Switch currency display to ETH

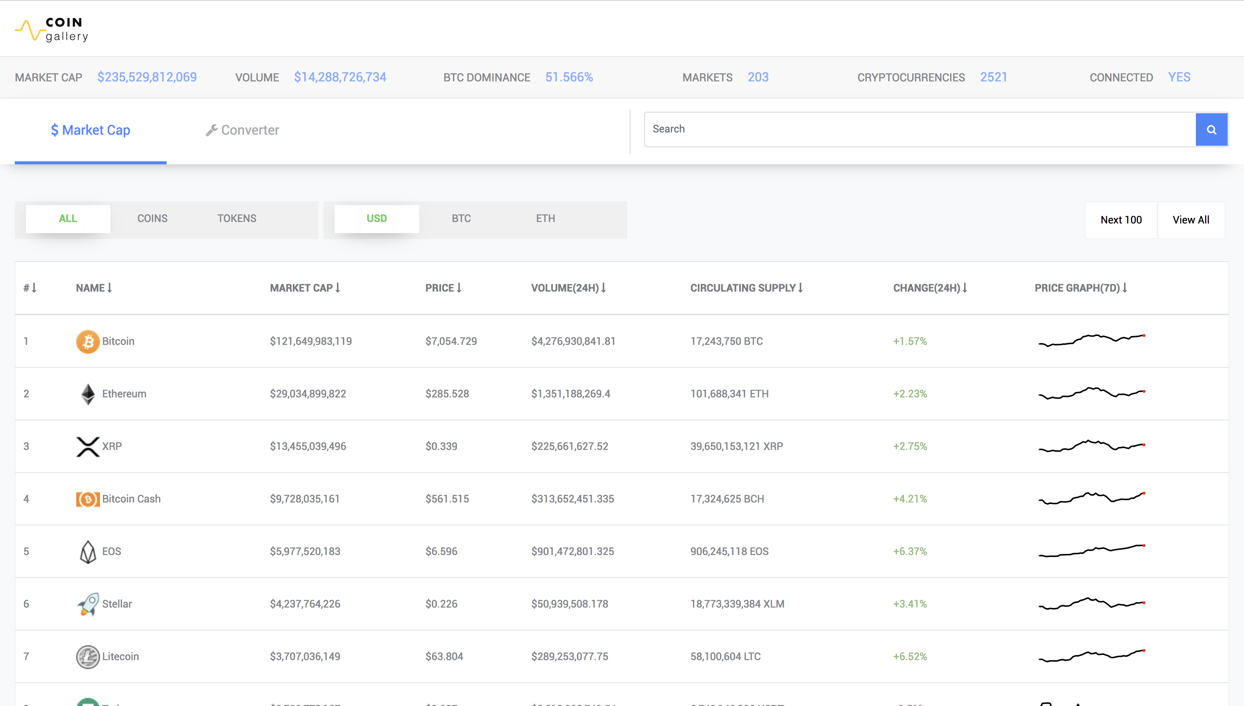pyautogui.click(x=545, y=219)
